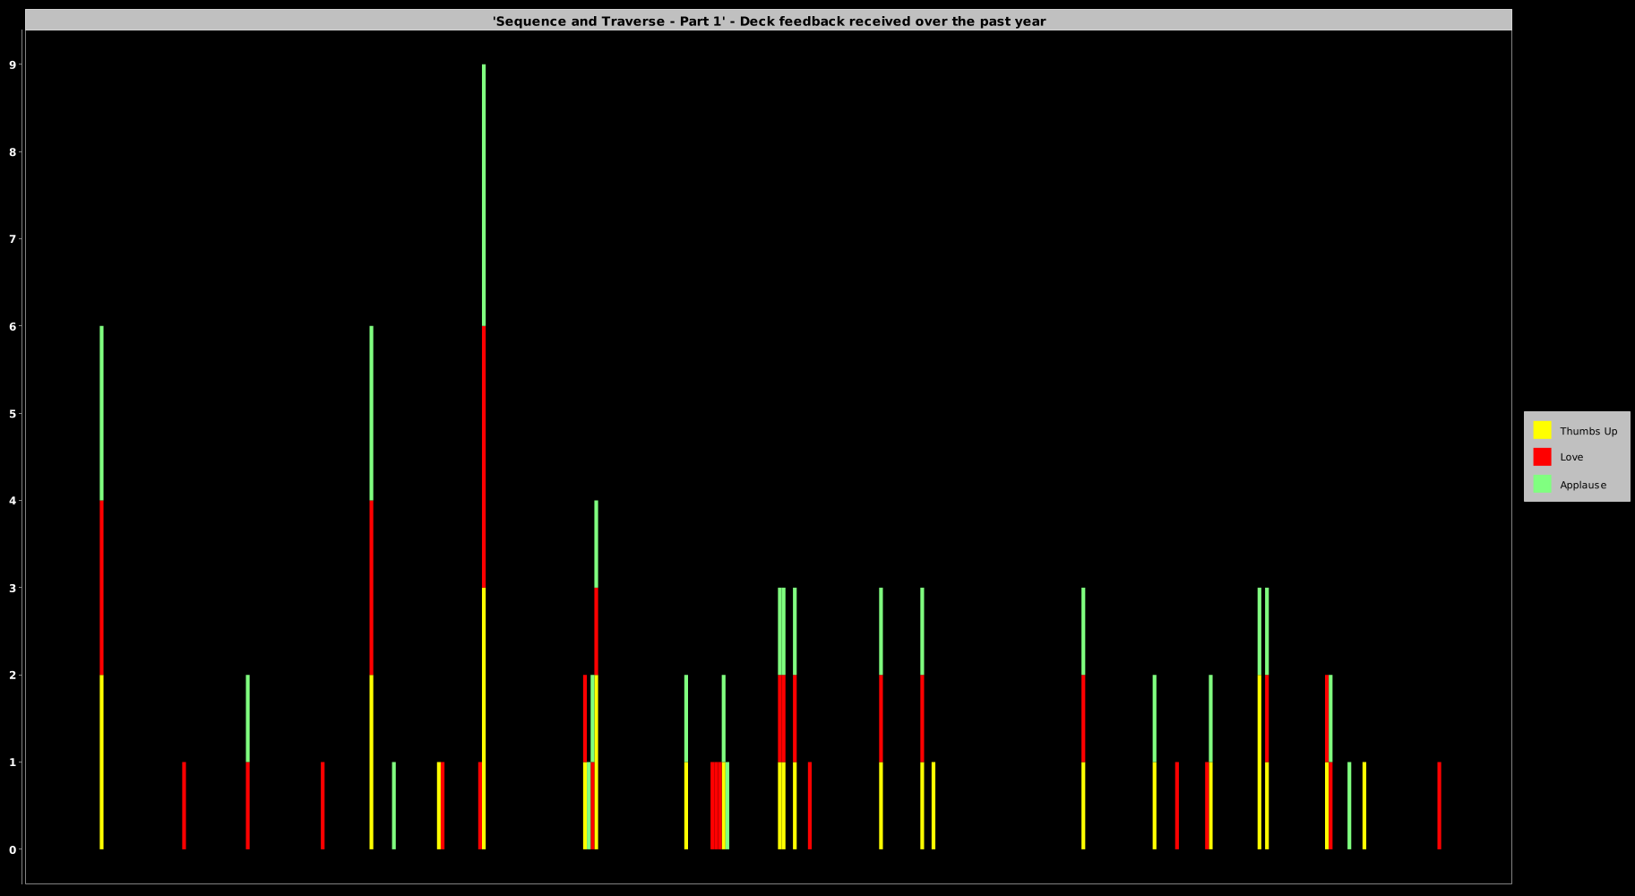
Task: Click the leftmost stacked bar reaching 6
Action: point(101,588)
